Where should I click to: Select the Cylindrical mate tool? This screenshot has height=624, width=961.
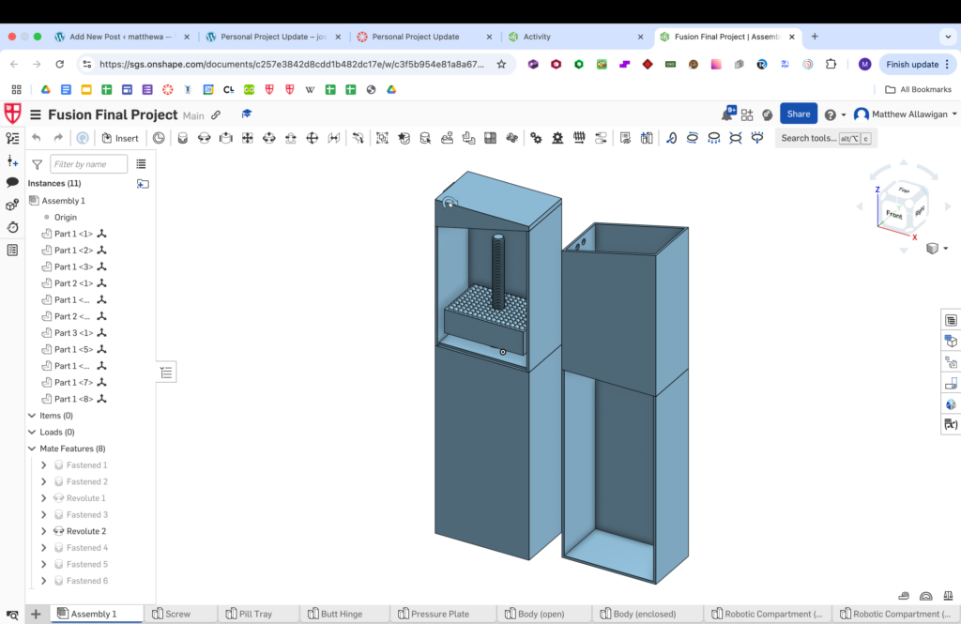click(268, 138)
